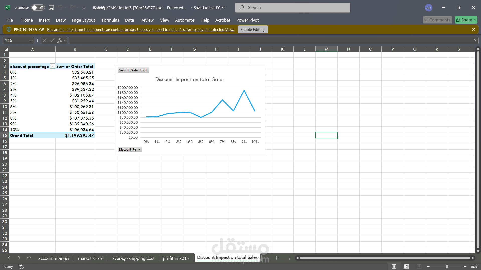Switch to Page Layout view in status bar
The image size is (481, 270).
point(406,266)
